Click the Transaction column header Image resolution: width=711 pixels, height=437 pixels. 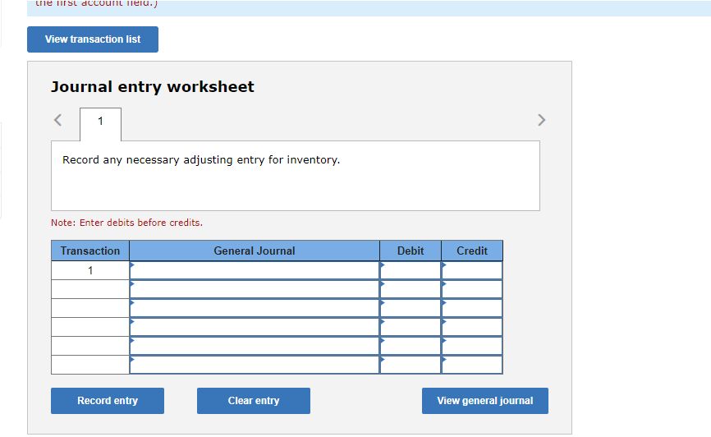(x=90, y=251)
